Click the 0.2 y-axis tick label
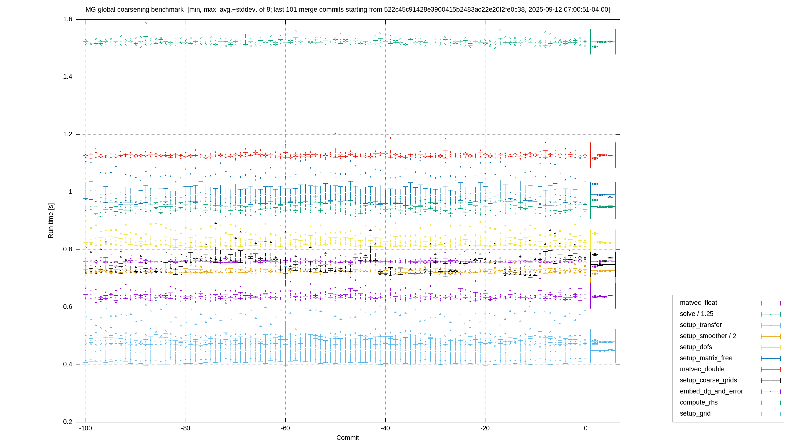 68,422
